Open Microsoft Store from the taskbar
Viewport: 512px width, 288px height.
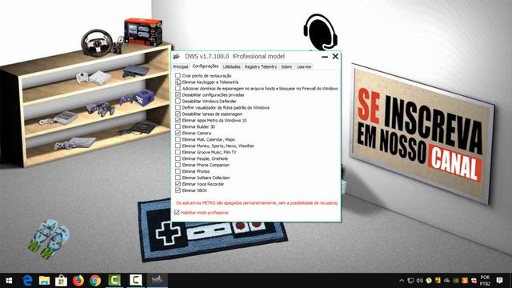(x=61, y=281)
